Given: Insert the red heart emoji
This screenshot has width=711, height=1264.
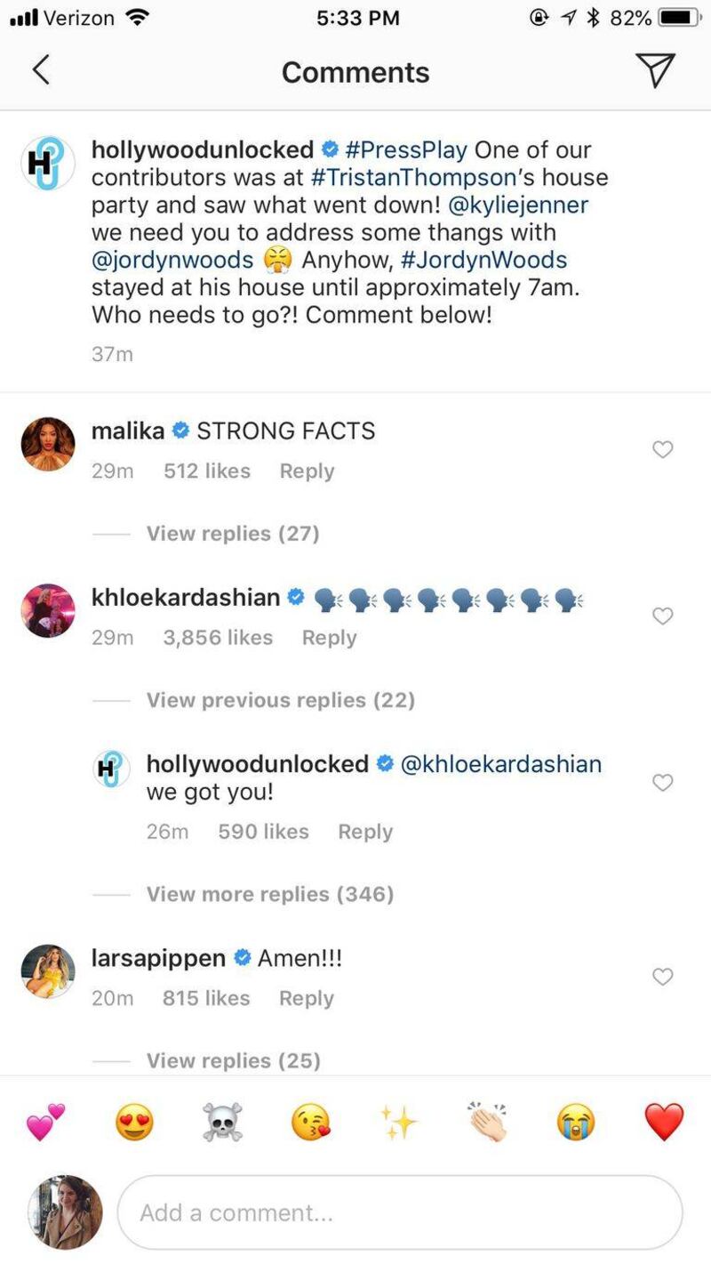Looking at the screenshot, I should pos(664,1123).
